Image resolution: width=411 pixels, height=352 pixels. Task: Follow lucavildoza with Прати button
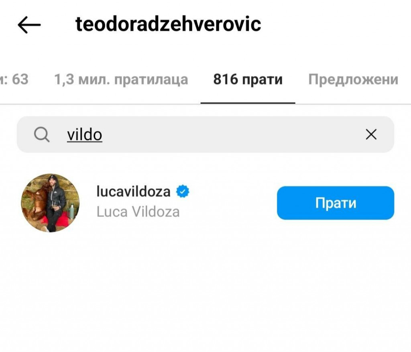[x=336, y=203]
